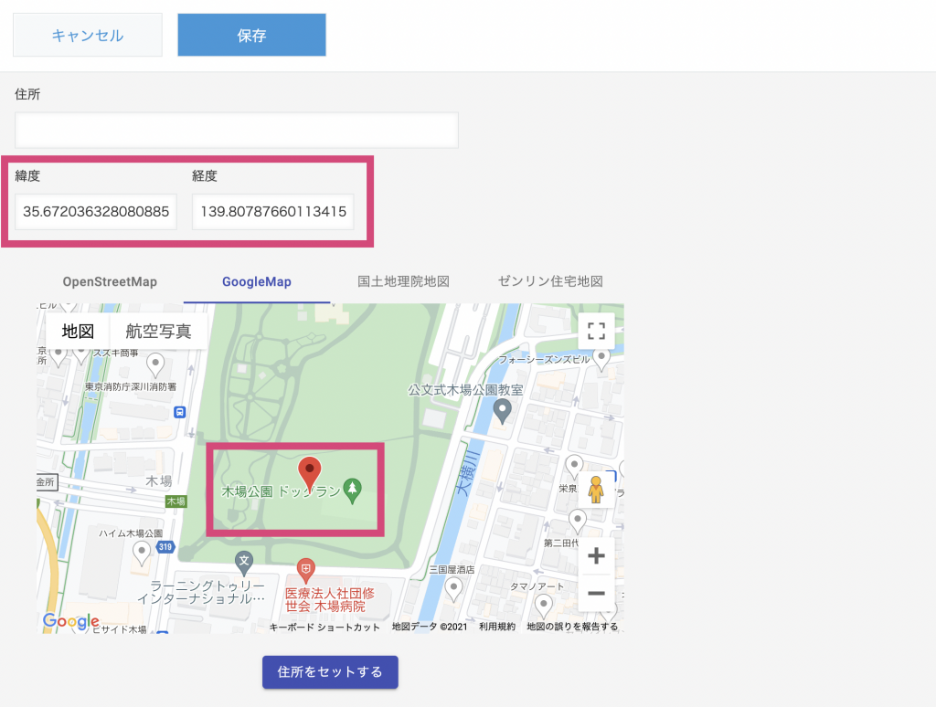
Task: Click the 住所をセットする button
Action: (330, 671)
